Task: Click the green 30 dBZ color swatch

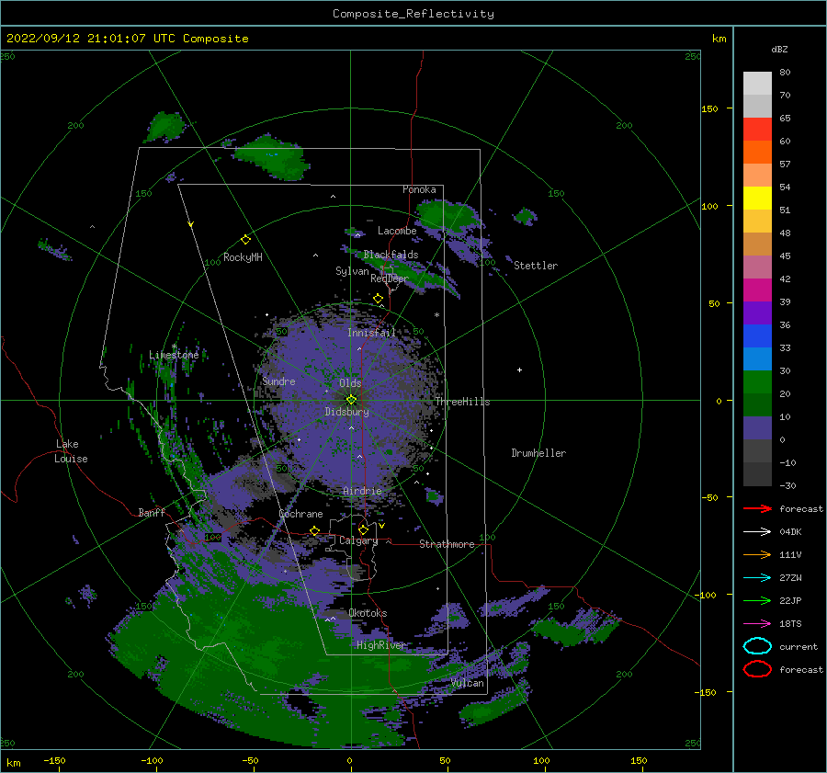Action: [x=757, y=382]
